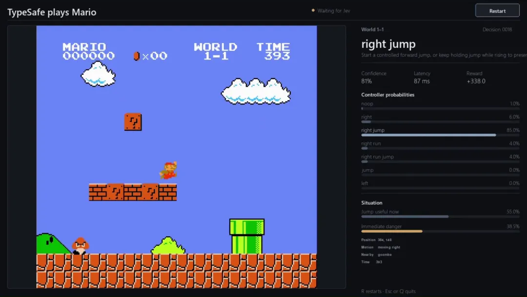Click the Reward value '+338.0'

tap(476, 81)
